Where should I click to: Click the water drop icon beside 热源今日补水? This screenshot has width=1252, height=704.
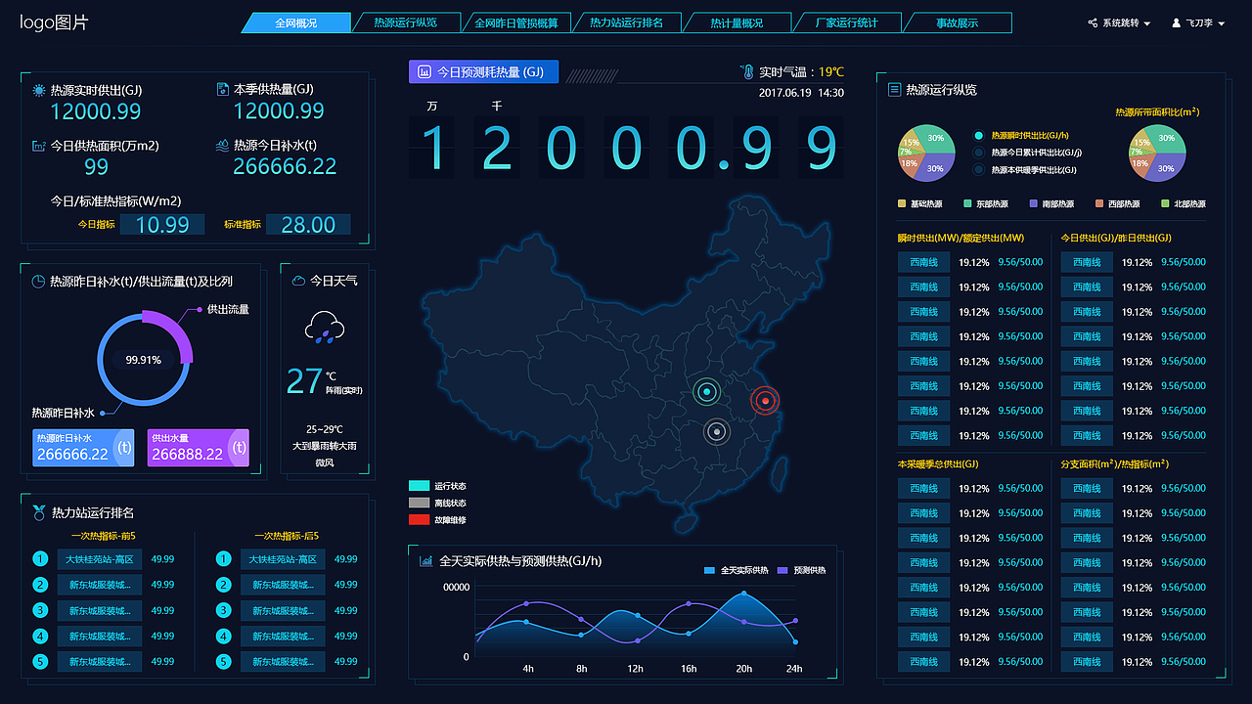pos(223,145)
